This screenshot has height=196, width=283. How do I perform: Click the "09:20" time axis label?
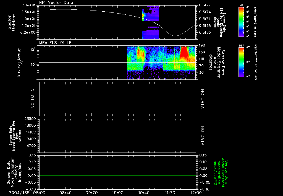click(x=91, y=193)
